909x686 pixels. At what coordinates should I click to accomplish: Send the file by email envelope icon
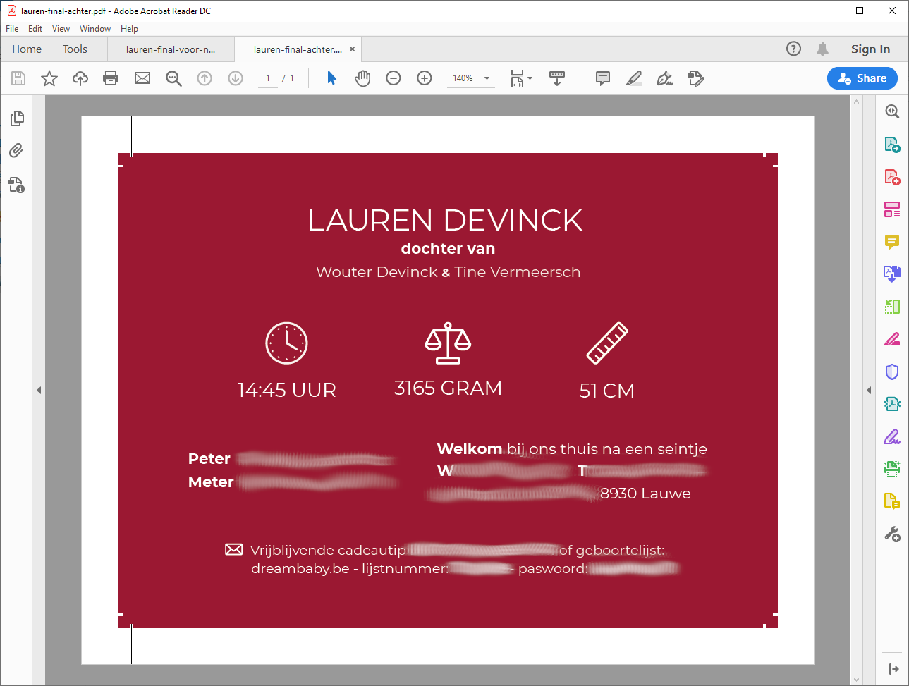click(142, 78)
